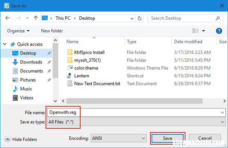Image resolution: width=228 pixels, height=148 pixels.
Task: Open the Save as type combo box
Action: tap(136, 122)
